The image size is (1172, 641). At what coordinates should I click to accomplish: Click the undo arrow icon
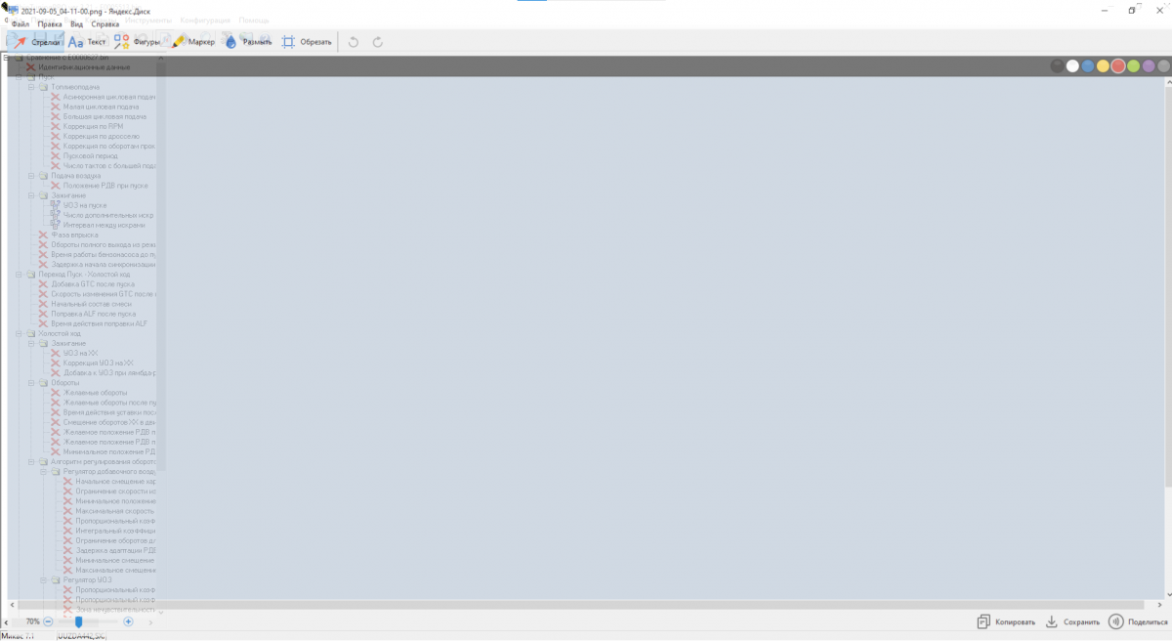(x=354, y=42)
